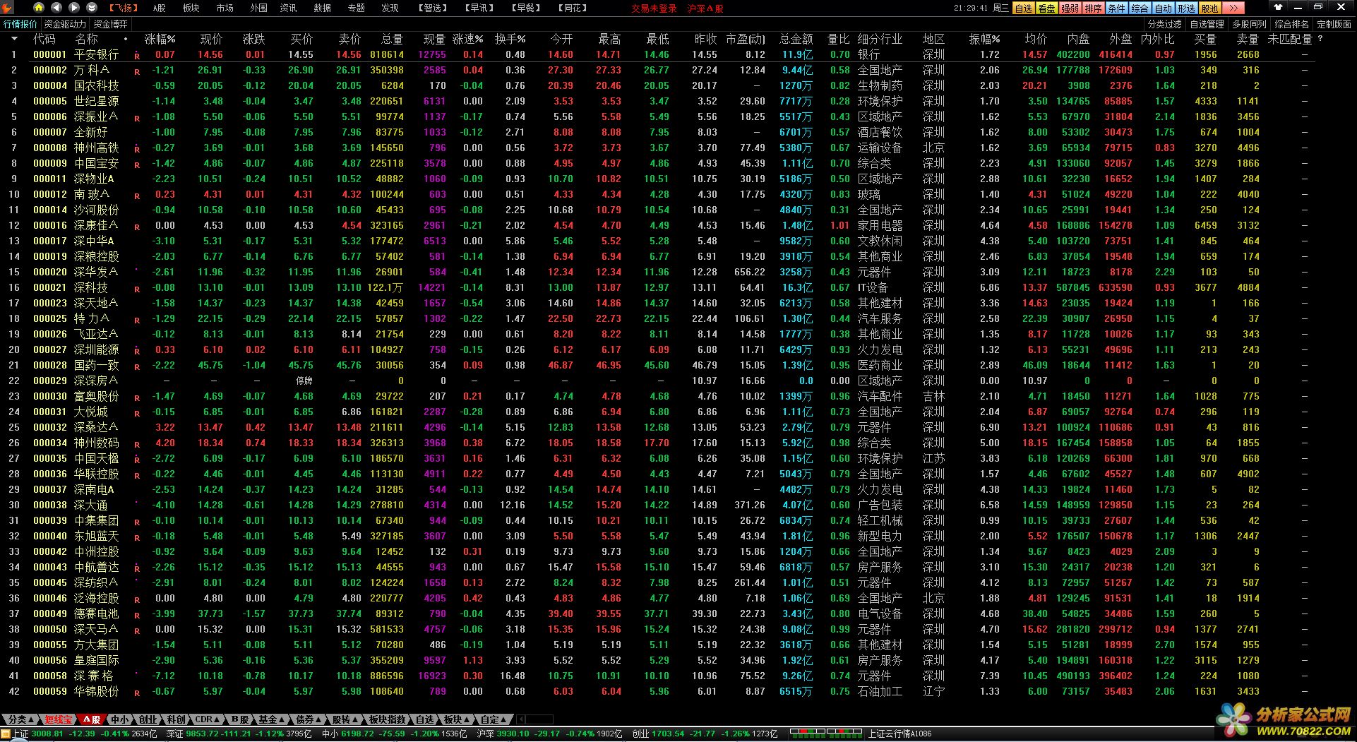Click the 排序 toolbar button

click(1093, 8)
